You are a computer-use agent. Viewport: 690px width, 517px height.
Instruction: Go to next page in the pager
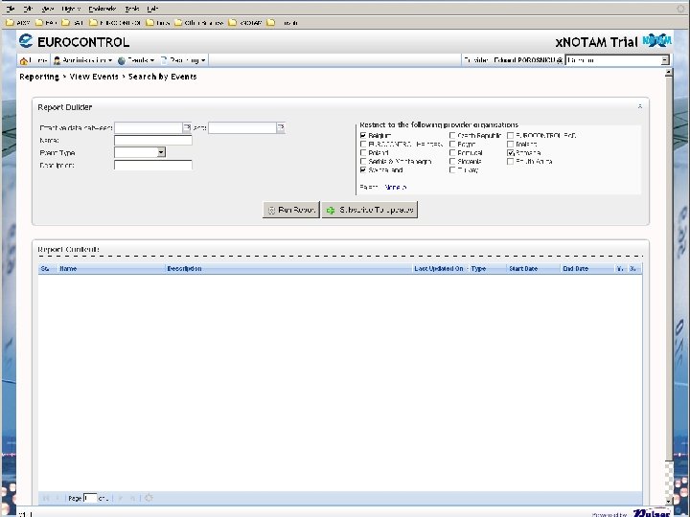coord(121,498)
